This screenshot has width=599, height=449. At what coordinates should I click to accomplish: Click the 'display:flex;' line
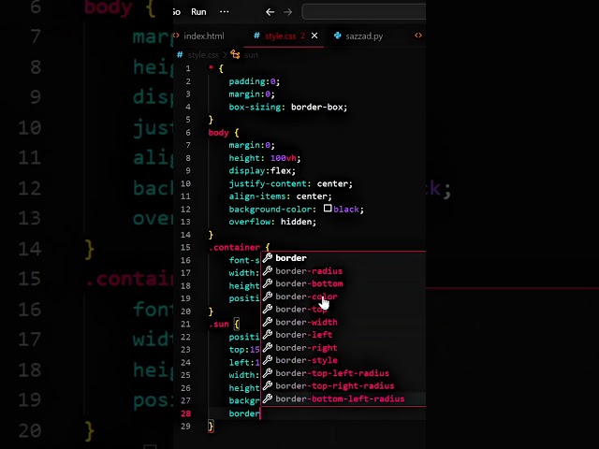click(262, 170)
